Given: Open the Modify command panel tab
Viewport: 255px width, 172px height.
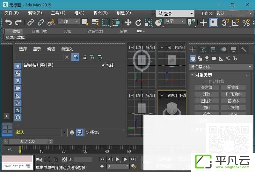Looking at the screenshot, I should pyautogui.click(x=203, y=49).
